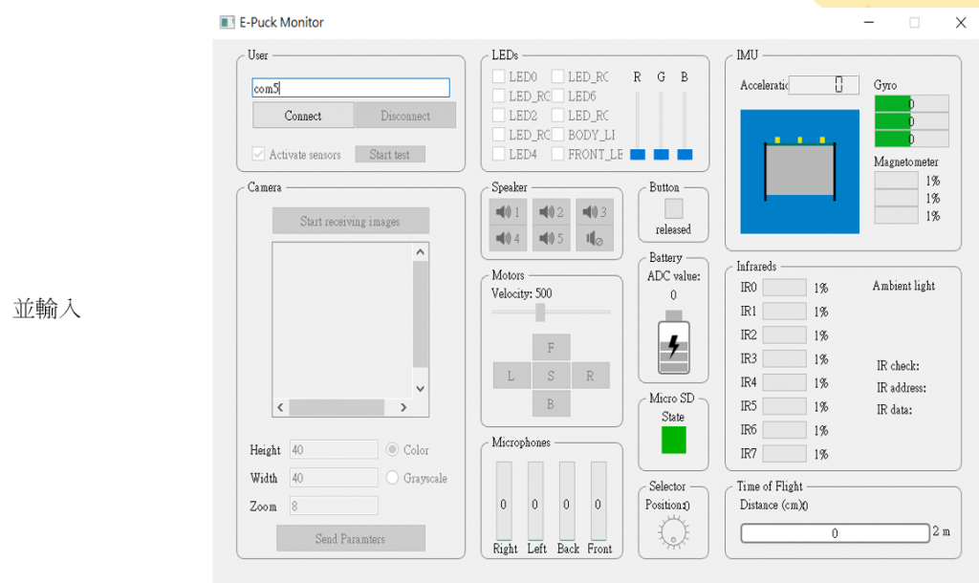Click the selector position dial

point(673,532)
